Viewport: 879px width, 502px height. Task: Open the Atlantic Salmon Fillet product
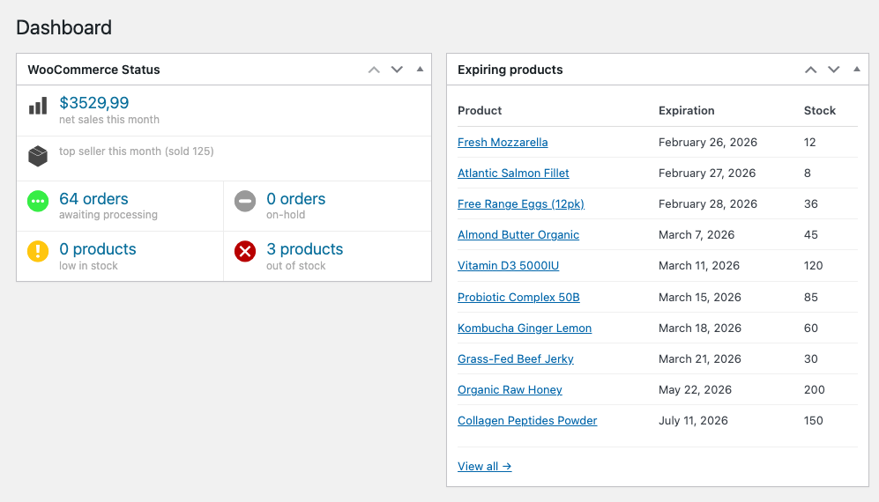[x=513, y=173]
